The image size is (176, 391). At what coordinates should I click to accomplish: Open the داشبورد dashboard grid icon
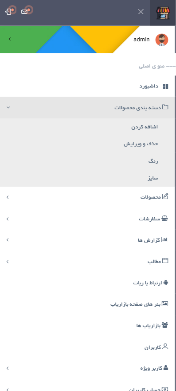pyautogui.click(x=165, y=86)
